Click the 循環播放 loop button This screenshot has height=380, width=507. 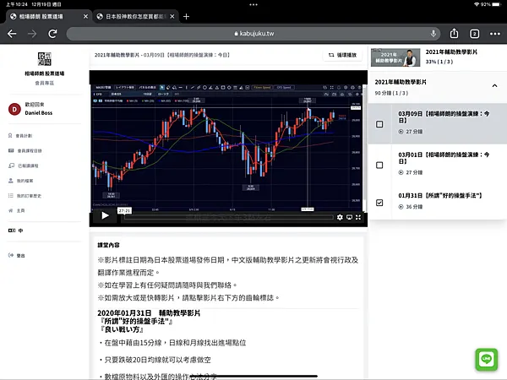(x=342, y=55)
